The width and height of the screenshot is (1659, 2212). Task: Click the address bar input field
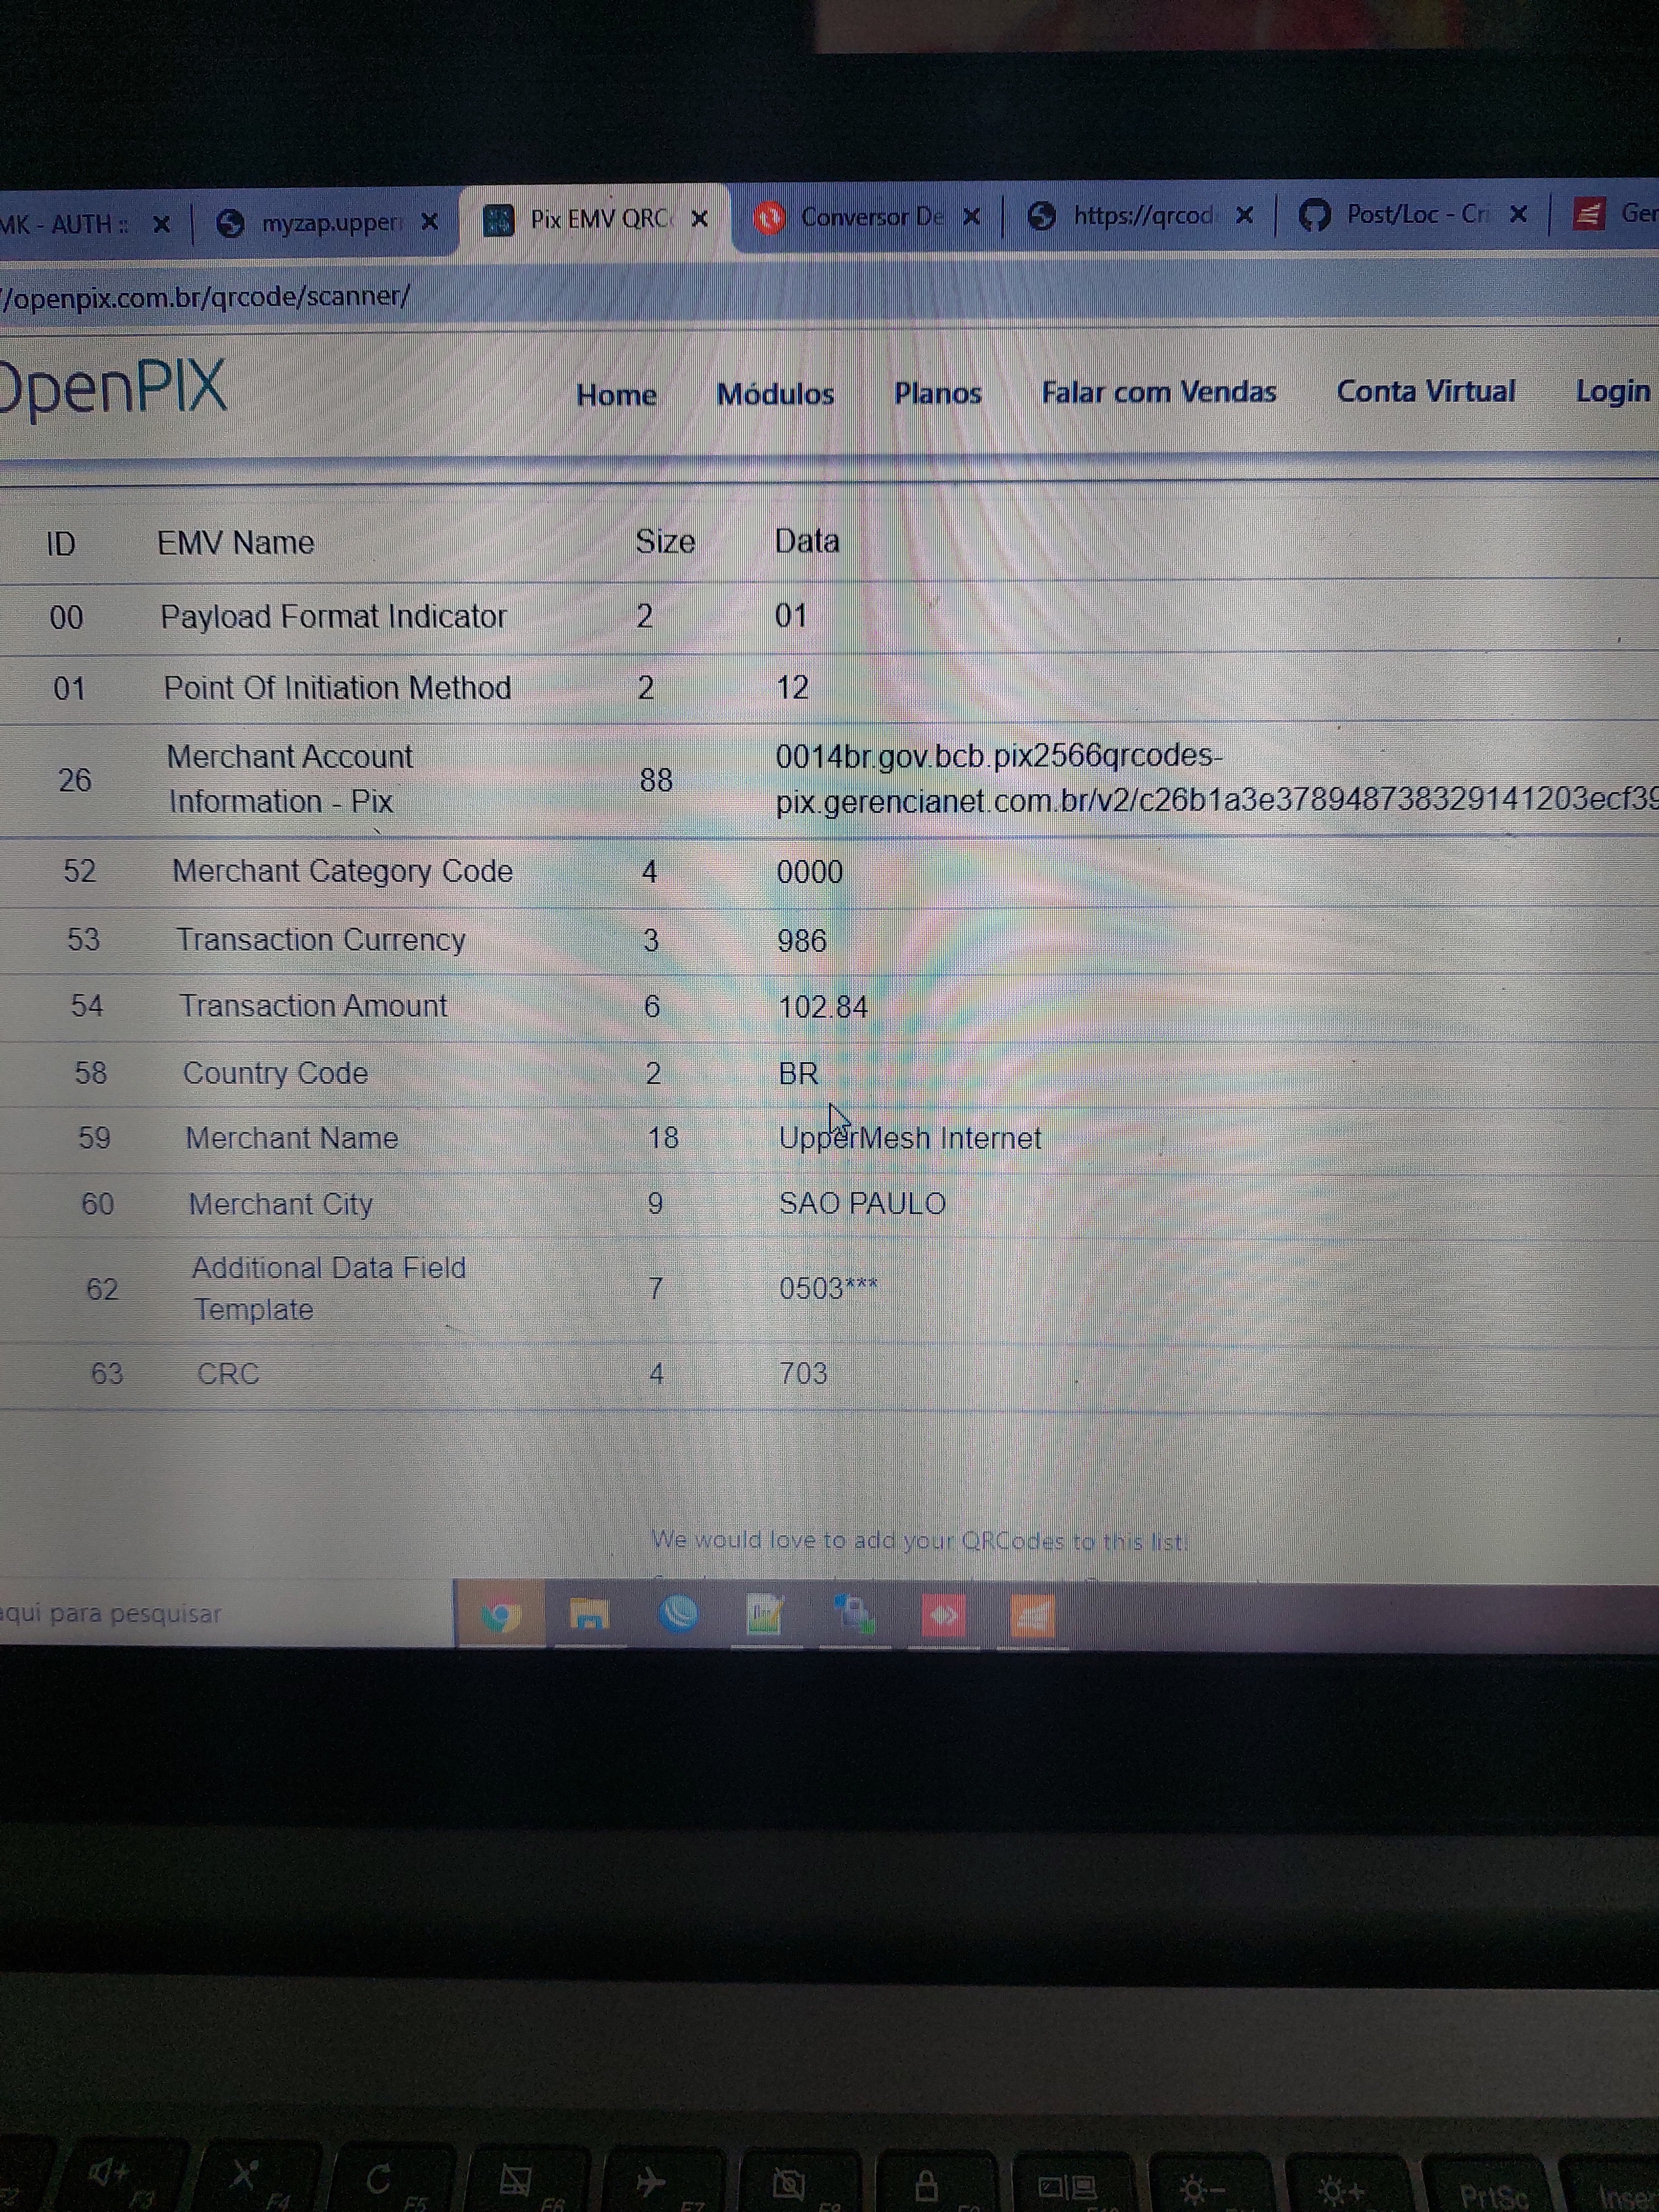click(829, 293)
